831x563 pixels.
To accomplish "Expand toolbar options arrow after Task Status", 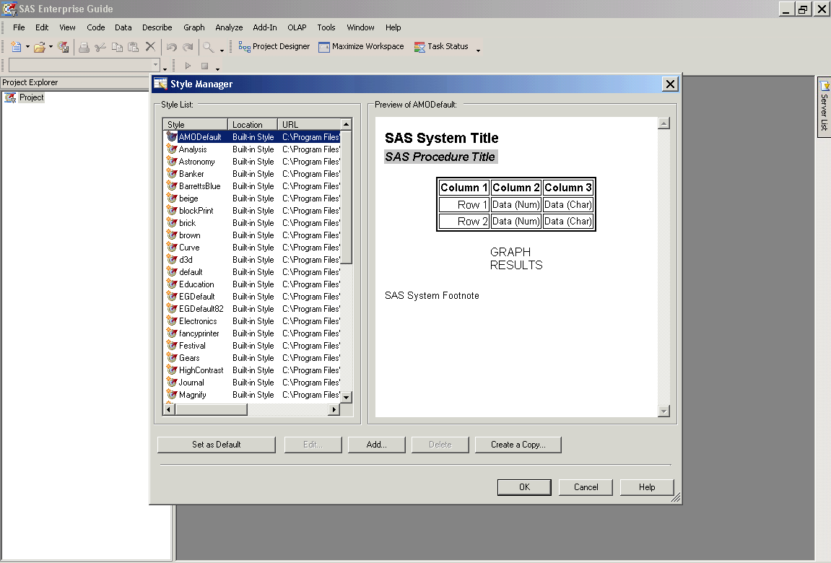I will pos(478,50).
